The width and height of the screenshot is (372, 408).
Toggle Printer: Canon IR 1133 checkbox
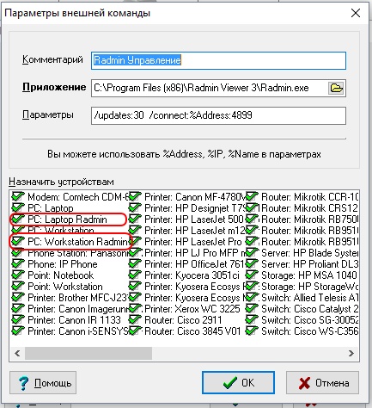pyautogui.click(x=18, y=320)
